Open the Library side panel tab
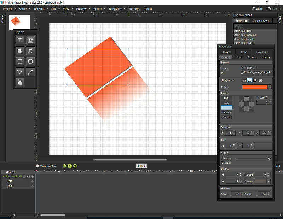283x219 pixels. tap(280, 19)
